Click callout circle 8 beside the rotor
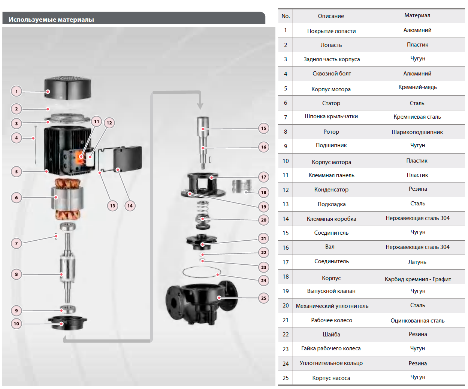This screenshot has height=389, width=468. (16, 274)
